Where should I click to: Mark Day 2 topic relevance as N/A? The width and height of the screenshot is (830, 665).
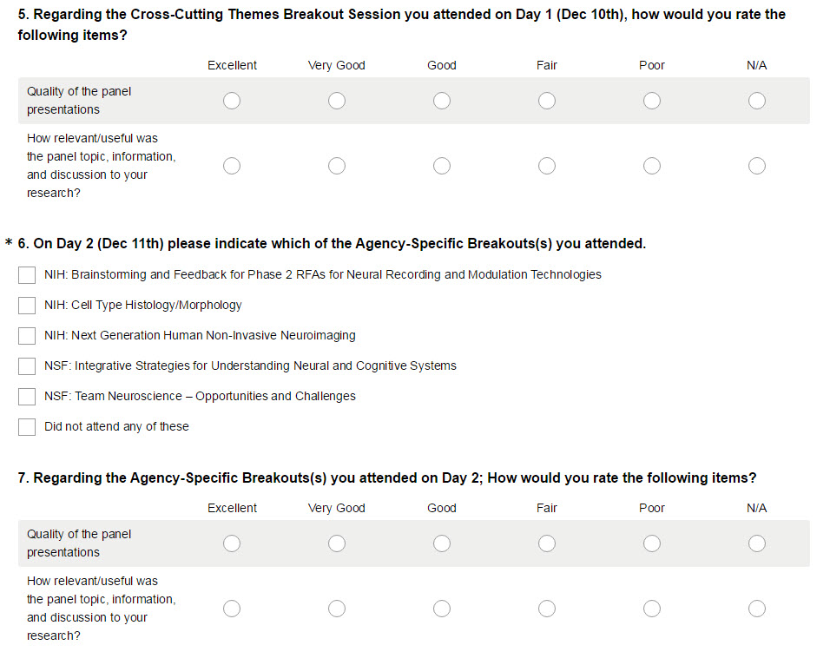point(757,609)
